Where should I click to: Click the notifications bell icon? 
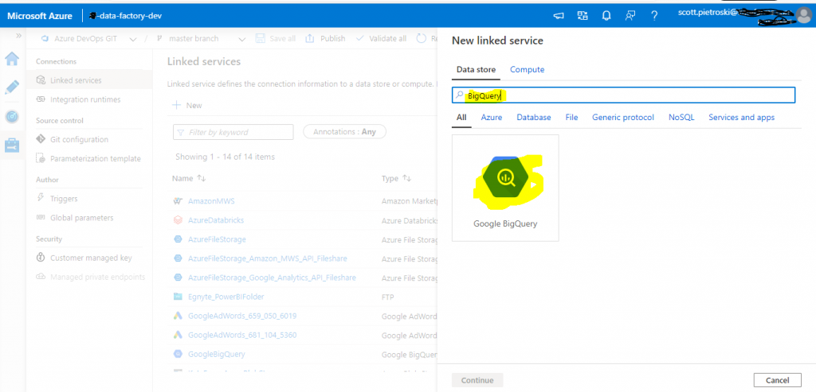(606, 16)
